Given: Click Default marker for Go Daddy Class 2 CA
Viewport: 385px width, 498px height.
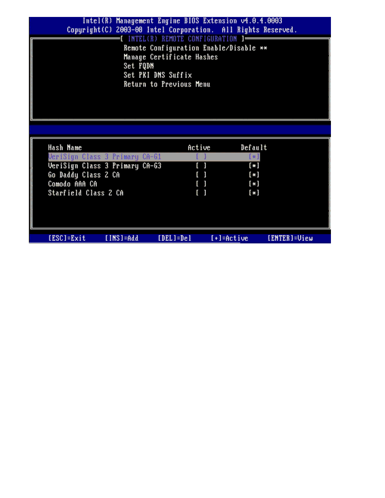Looking at the screenshot, I should tap(254, 175).
